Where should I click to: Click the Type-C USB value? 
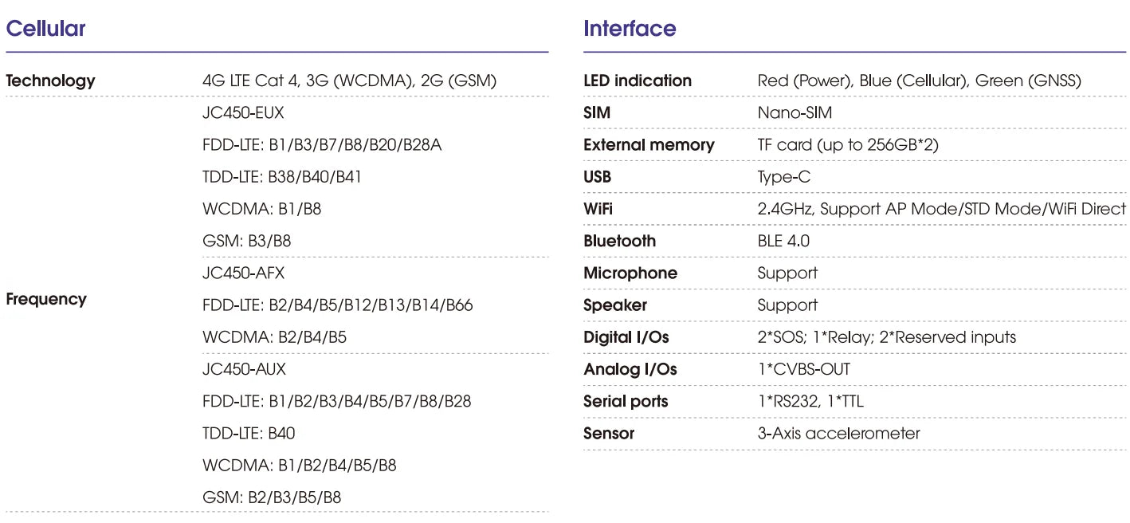[x=783, y=177]
